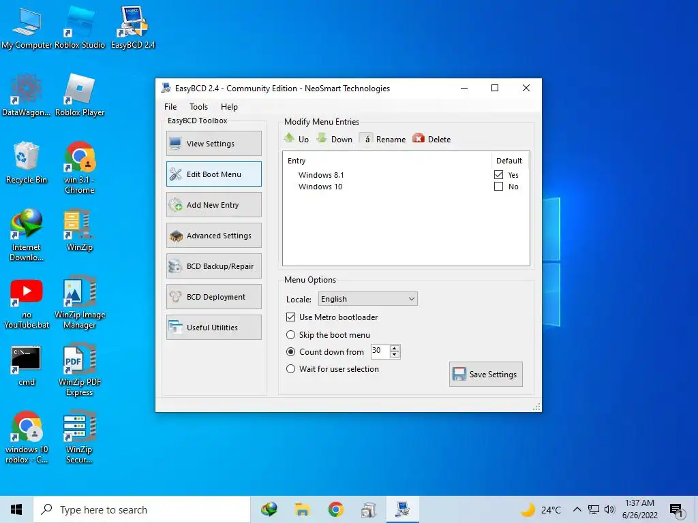
Task: Open Internet Download Manager from taskbar
Action: click(x=269, y=509)
